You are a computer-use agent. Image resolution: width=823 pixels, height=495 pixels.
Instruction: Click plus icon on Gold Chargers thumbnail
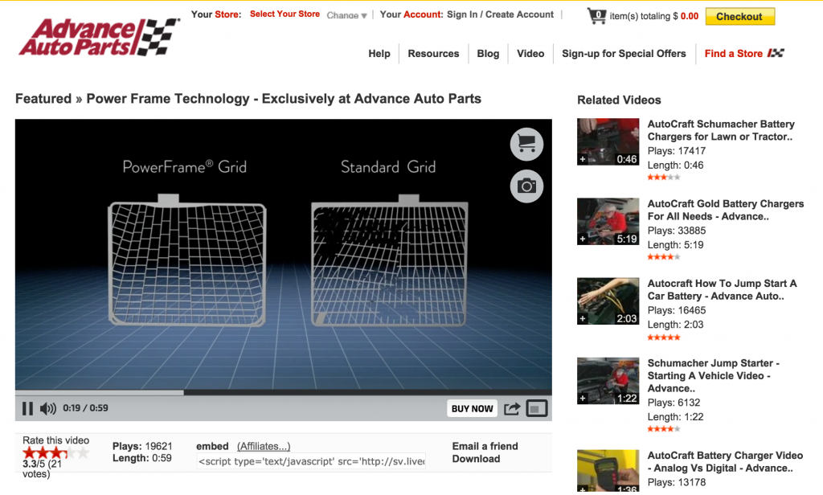(583, 239)
